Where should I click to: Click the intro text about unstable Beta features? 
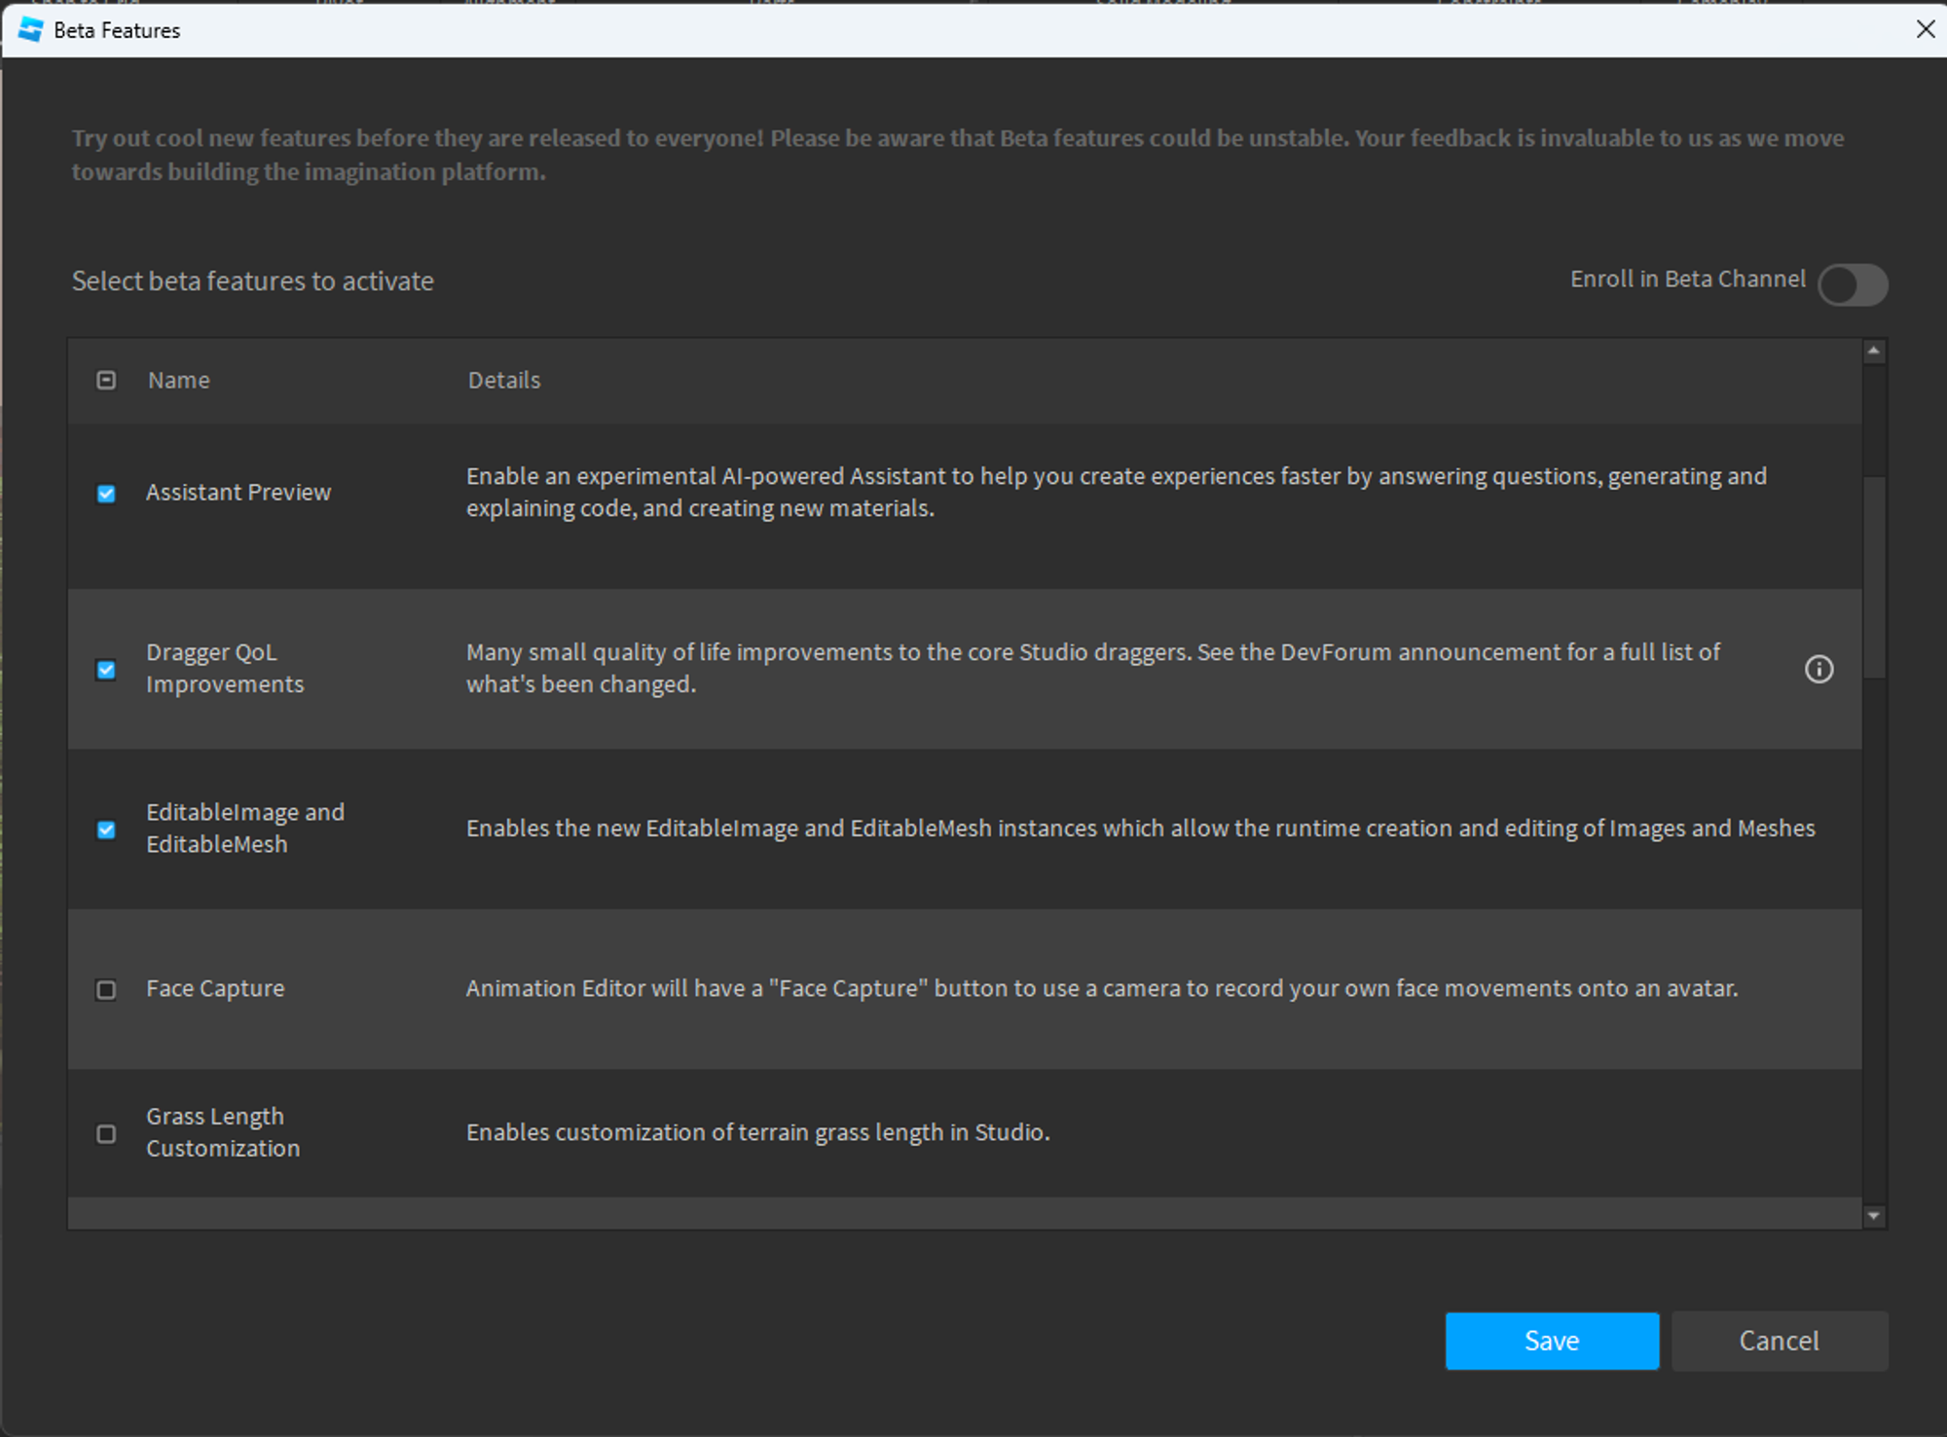pos(958,155)
